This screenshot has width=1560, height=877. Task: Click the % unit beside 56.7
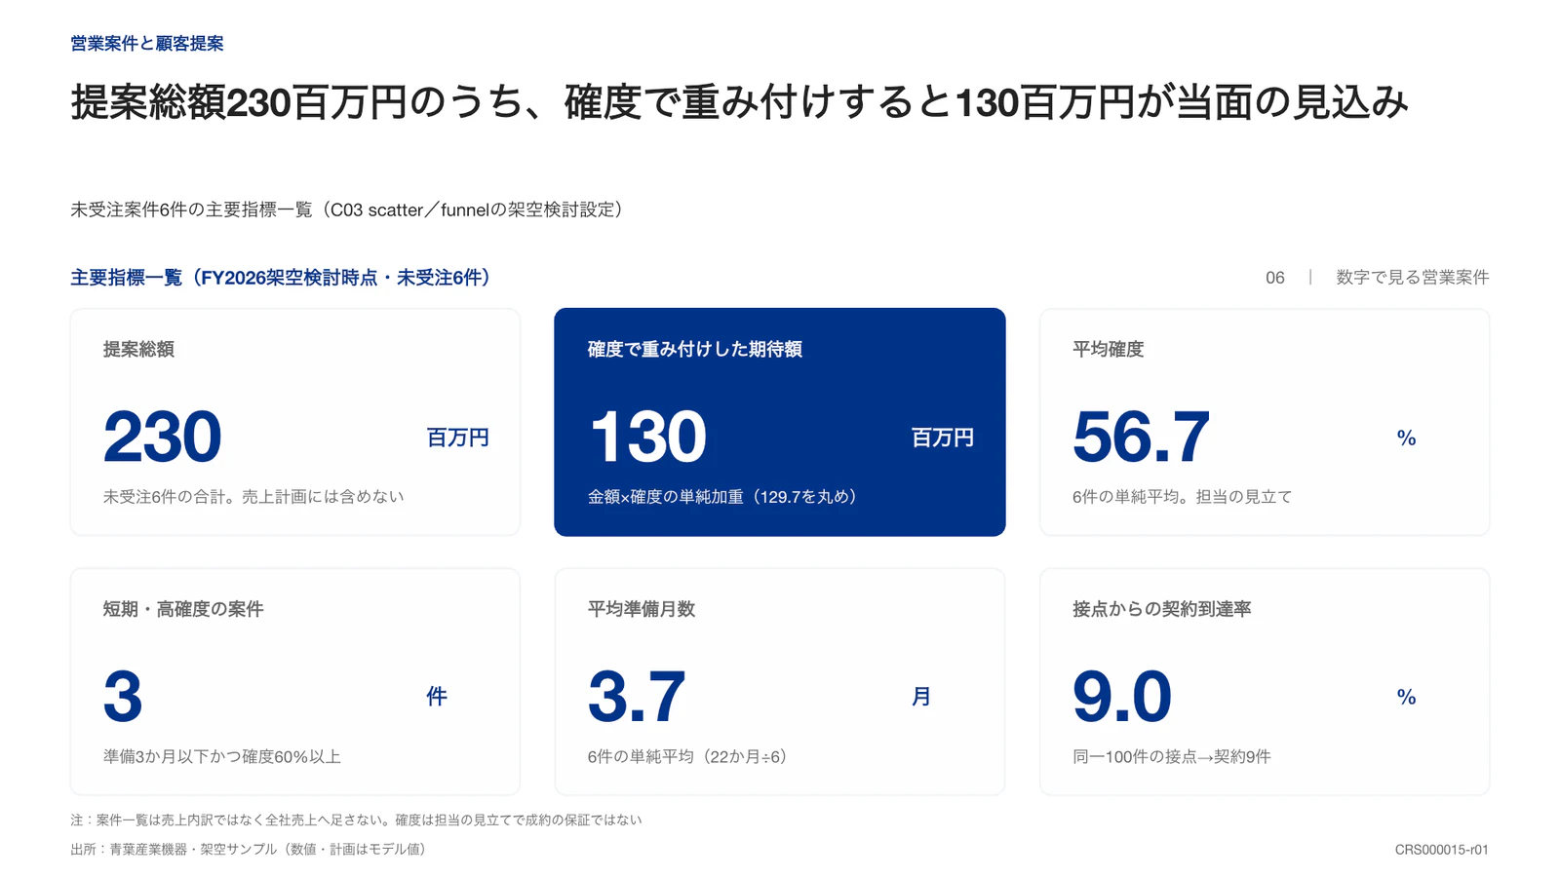click(1406, 438)
